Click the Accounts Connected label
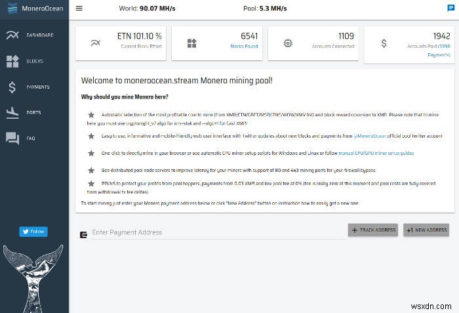The width and height of the screenshot is (459, 313). (x=333, y=47)
